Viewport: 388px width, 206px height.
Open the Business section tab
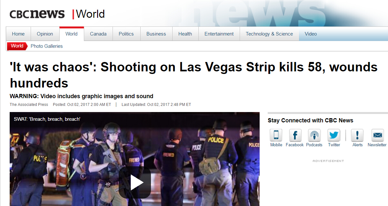156,34
